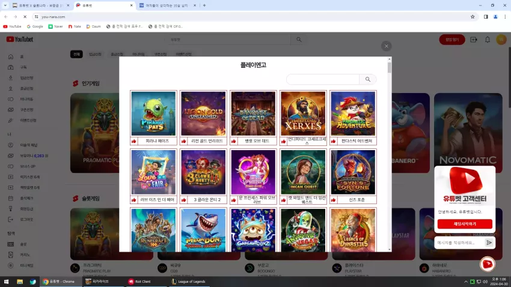Open the 3 Clown Monty II thumbnail

point(203,172)
